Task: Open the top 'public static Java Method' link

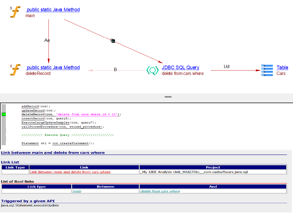Action: [53, 10]
